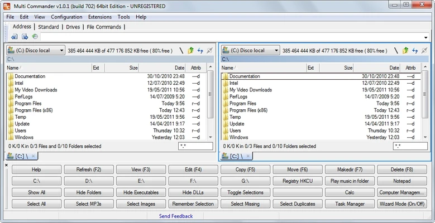Click the left panel vertical scrollbar thumb
Viewport: 435px width, 223px height.
point(211,94)
